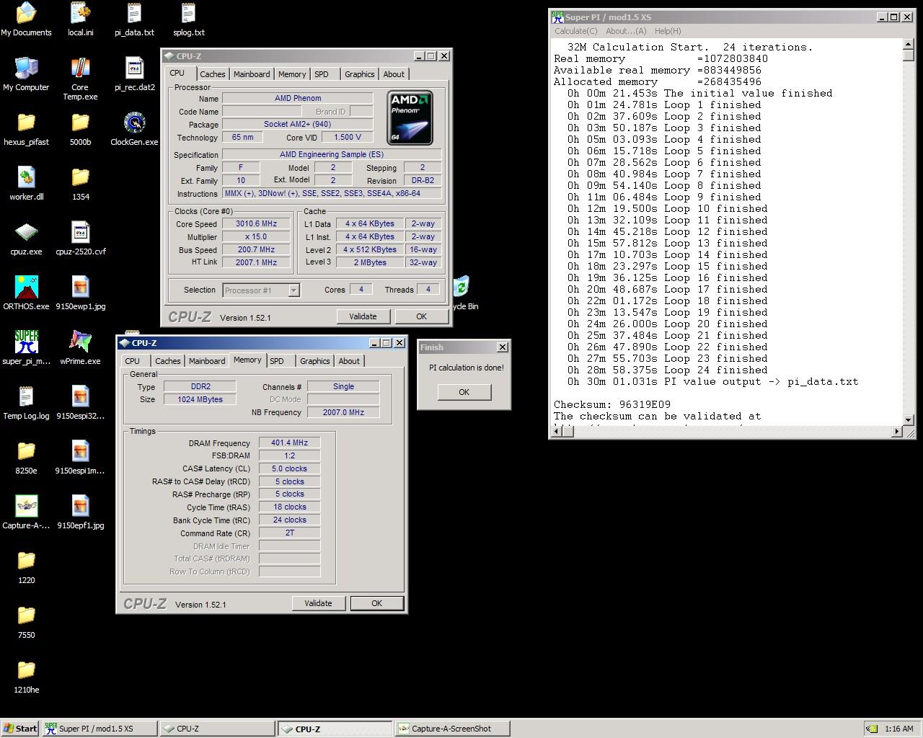Open local.ini file icon
The width and height of the screenshot is (923, 738).
pos(80,19)
